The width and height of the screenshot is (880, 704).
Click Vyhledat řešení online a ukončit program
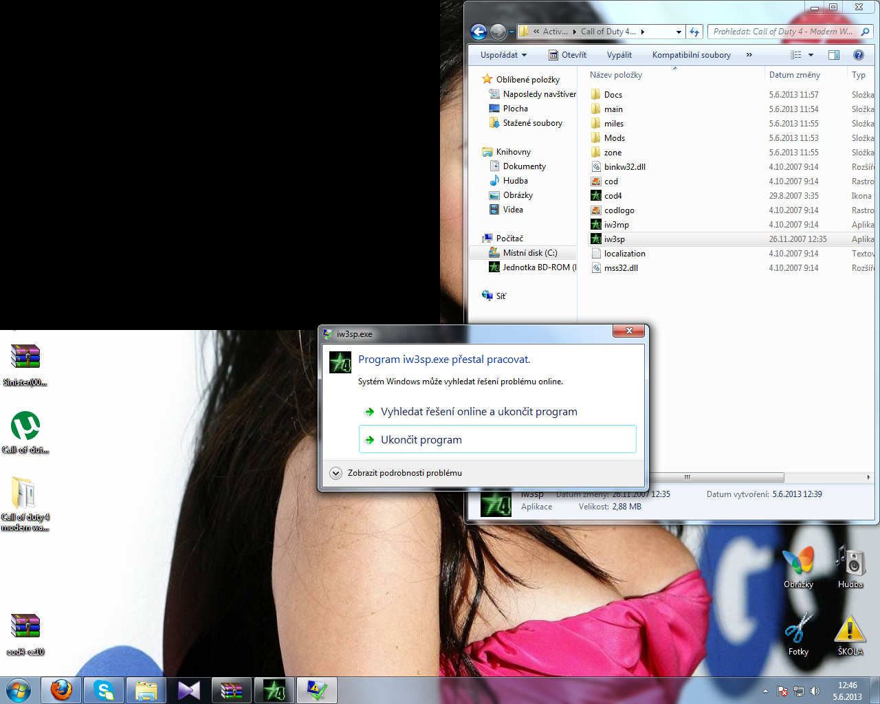pos(478,412)
